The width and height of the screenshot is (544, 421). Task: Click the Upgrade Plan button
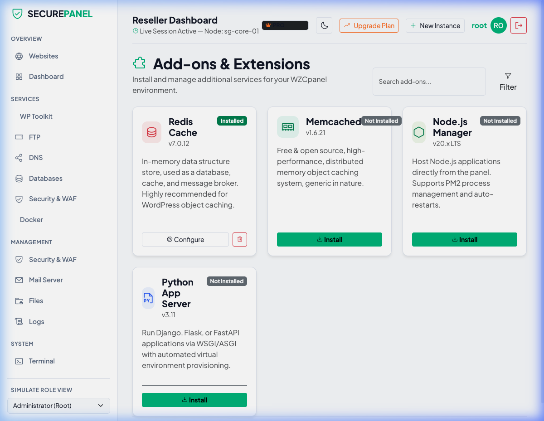click(369, 25)
